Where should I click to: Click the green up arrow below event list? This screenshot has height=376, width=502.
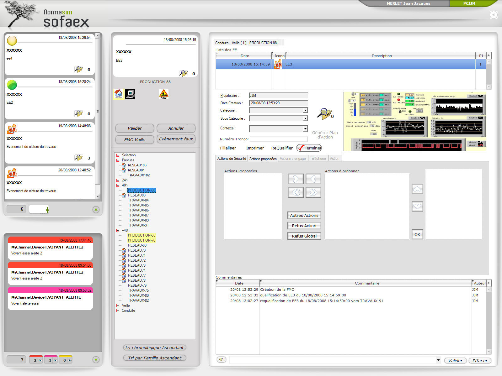click(96, 209)
